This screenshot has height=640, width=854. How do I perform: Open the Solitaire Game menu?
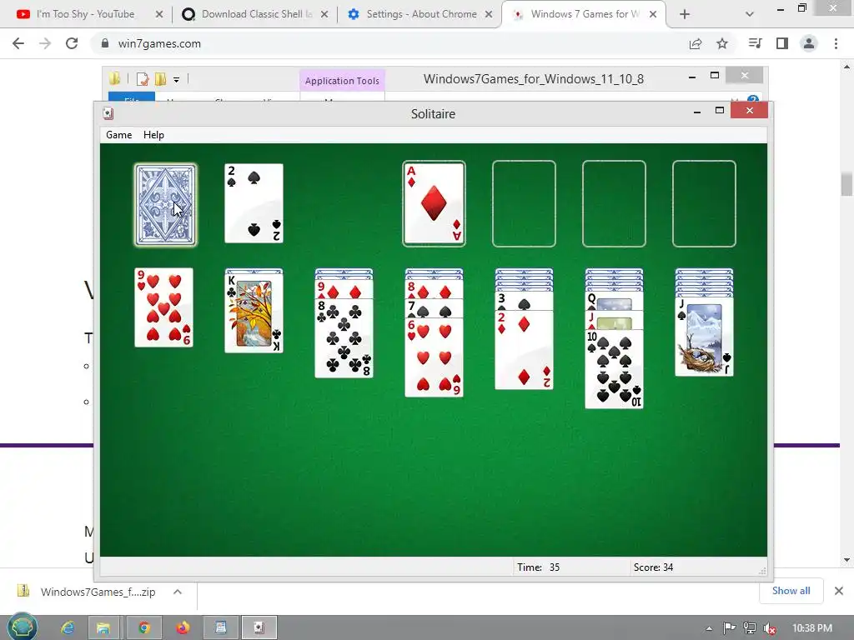(118, 135)
